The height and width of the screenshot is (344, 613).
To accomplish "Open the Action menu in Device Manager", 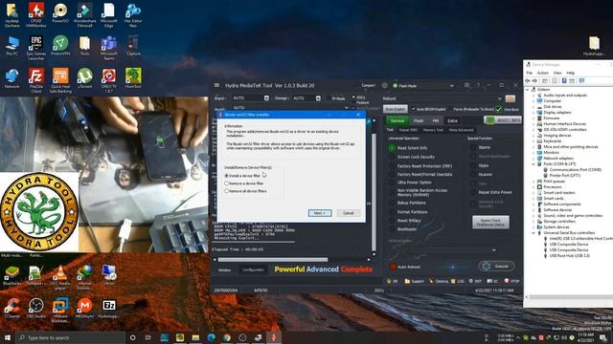I will 543,73.
